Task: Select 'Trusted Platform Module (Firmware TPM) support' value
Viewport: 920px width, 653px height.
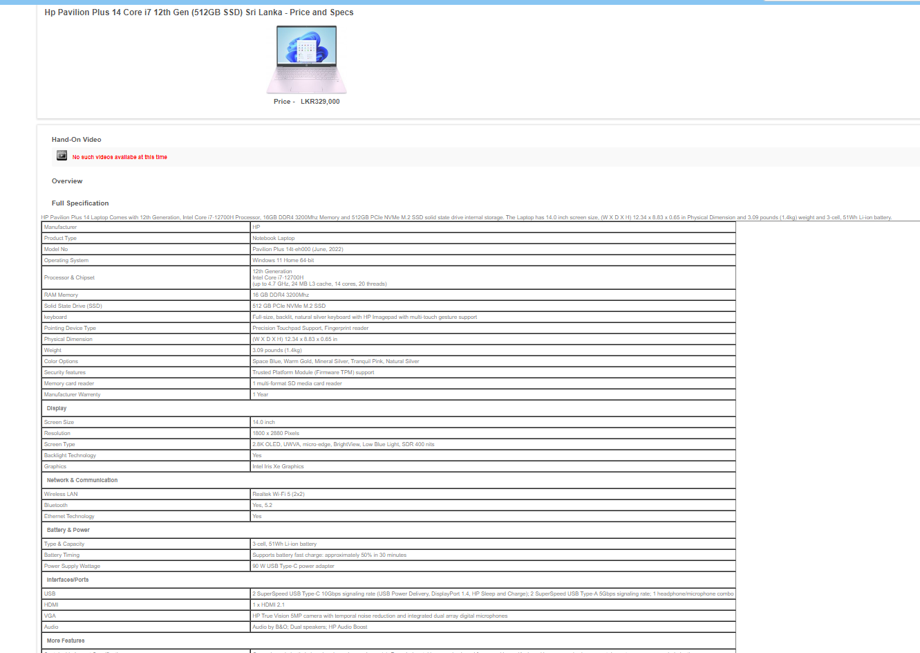Action: [313, 372]
